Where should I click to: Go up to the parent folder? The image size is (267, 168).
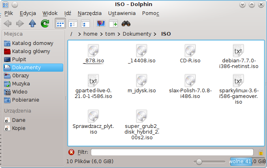pyautogui.click(x=32, y=24)
